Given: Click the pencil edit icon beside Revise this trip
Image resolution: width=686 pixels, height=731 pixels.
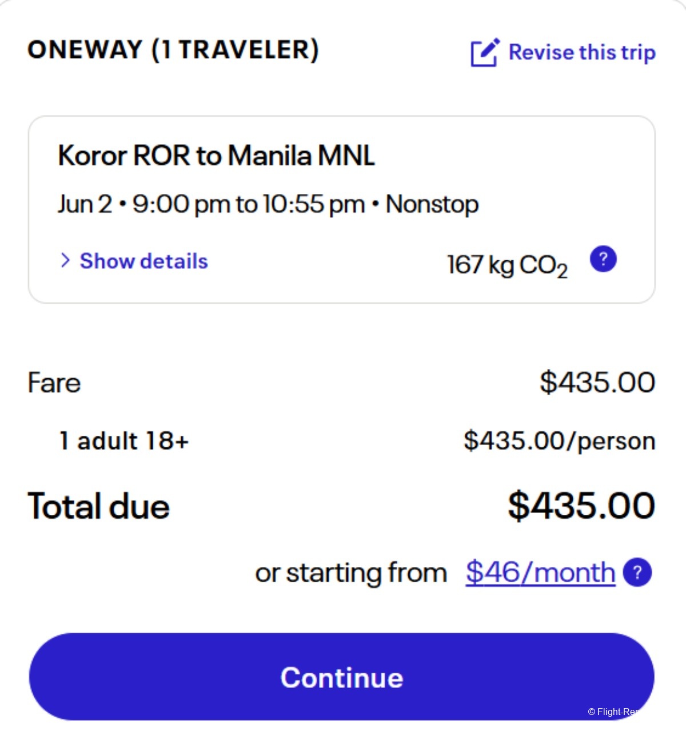Looking at the screenshot, I should pyautogui.click(x=485, y=52).
